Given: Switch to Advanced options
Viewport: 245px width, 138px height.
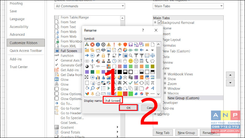Looking at the screenshot, I should (17, 34).
